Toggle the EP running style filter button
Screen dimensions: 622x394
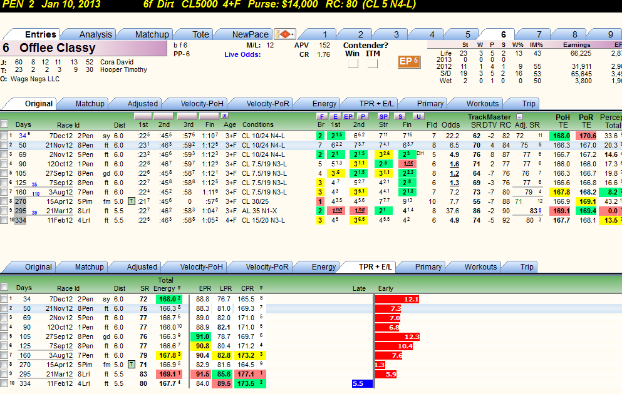348,116
